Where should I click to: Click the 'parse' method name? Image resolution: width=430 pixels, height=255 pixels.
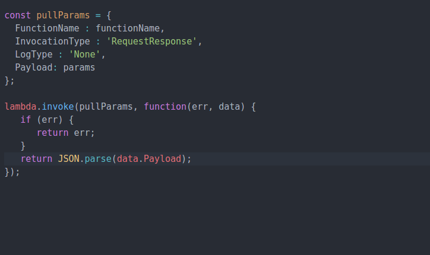(98, 159)
